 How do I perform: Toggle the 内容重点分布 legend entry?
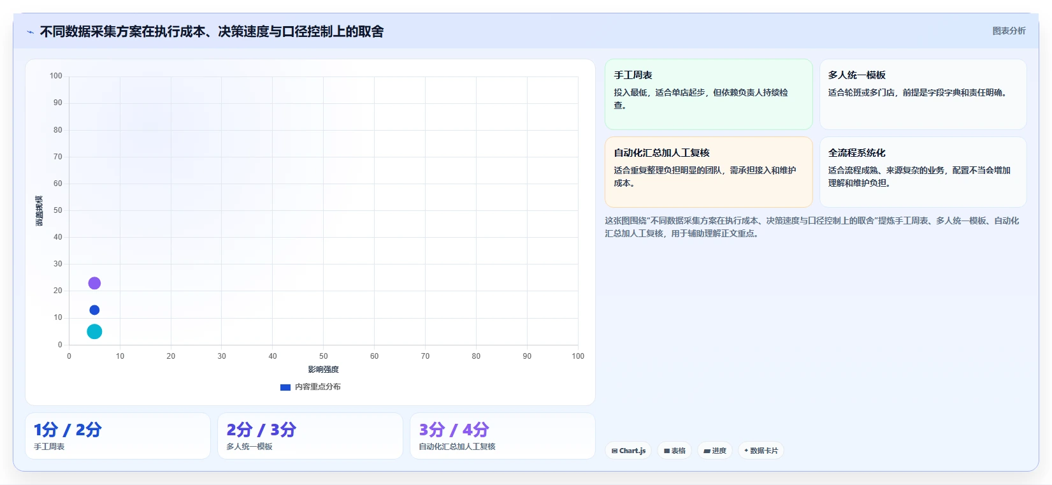click(310, 387)
